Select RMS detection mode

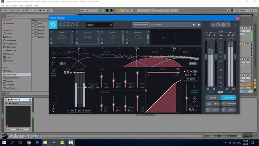[x=87, y=111]
